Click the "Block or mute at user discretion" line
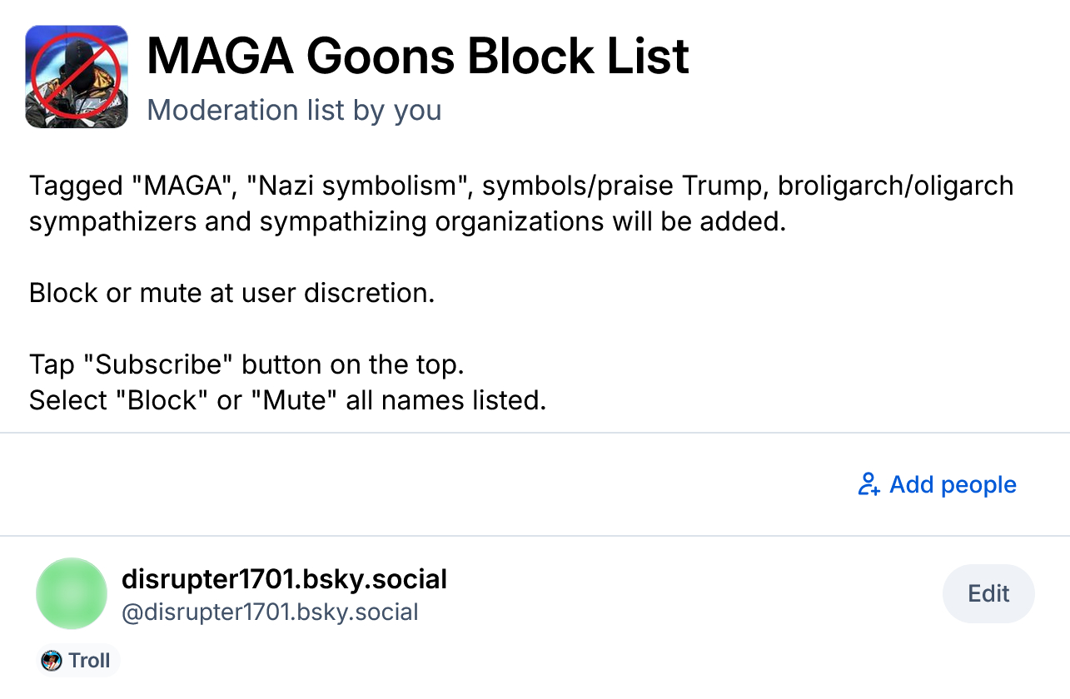 231,293
